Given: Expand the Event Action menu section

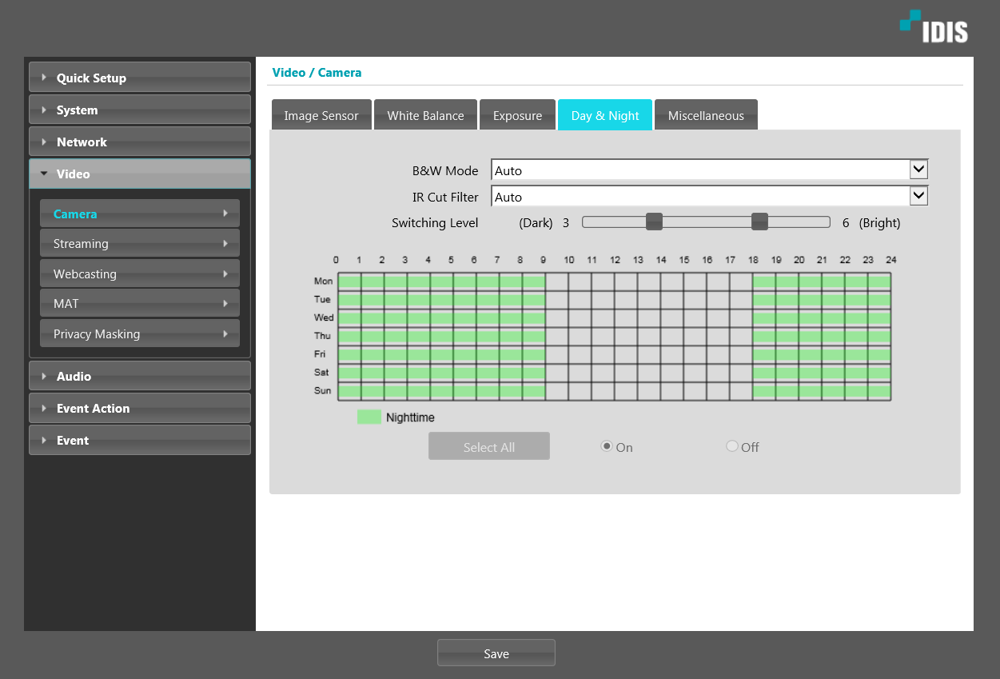Looking at the screenshot, I should click(x=140, y=408).
